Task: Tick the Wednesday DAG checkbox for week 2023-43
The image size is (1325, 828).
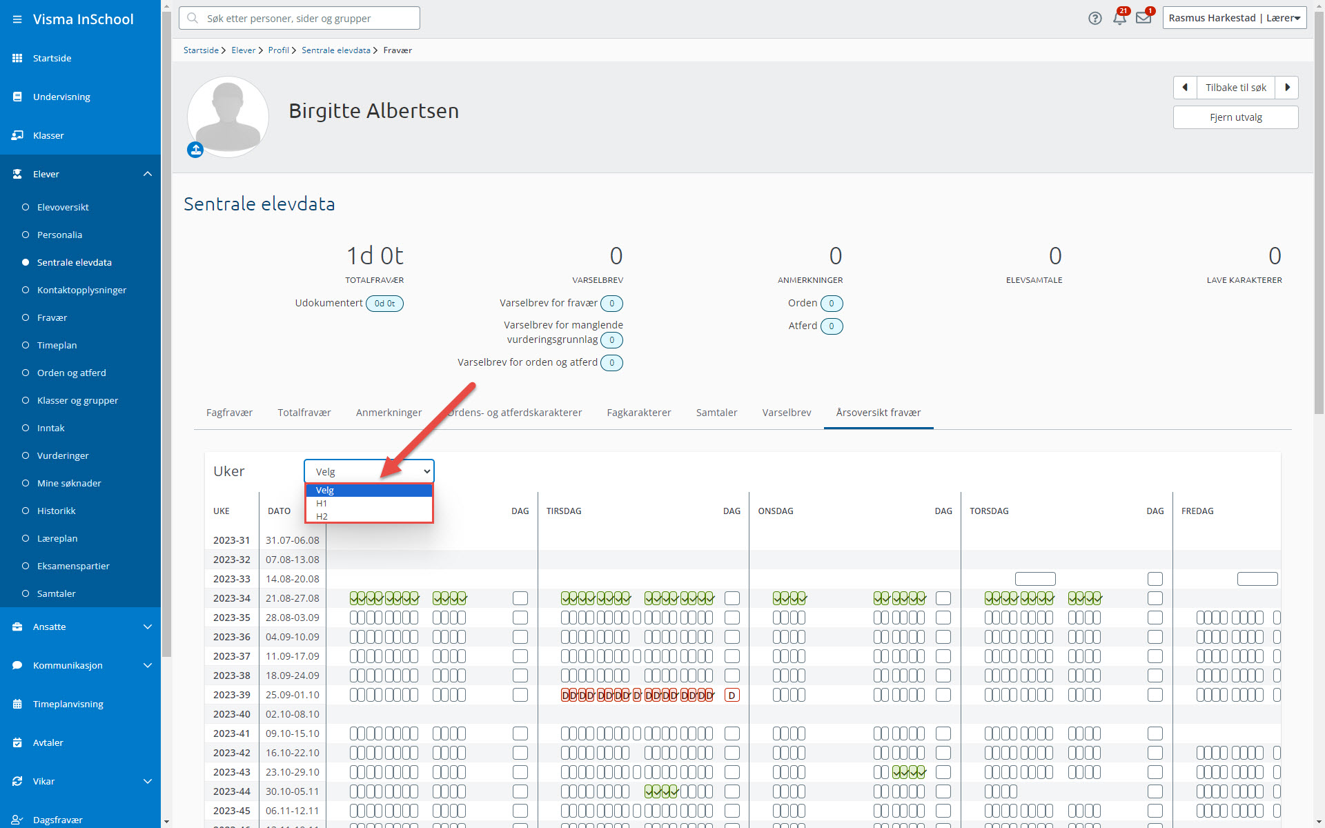Action: click(x=943, y=772)
